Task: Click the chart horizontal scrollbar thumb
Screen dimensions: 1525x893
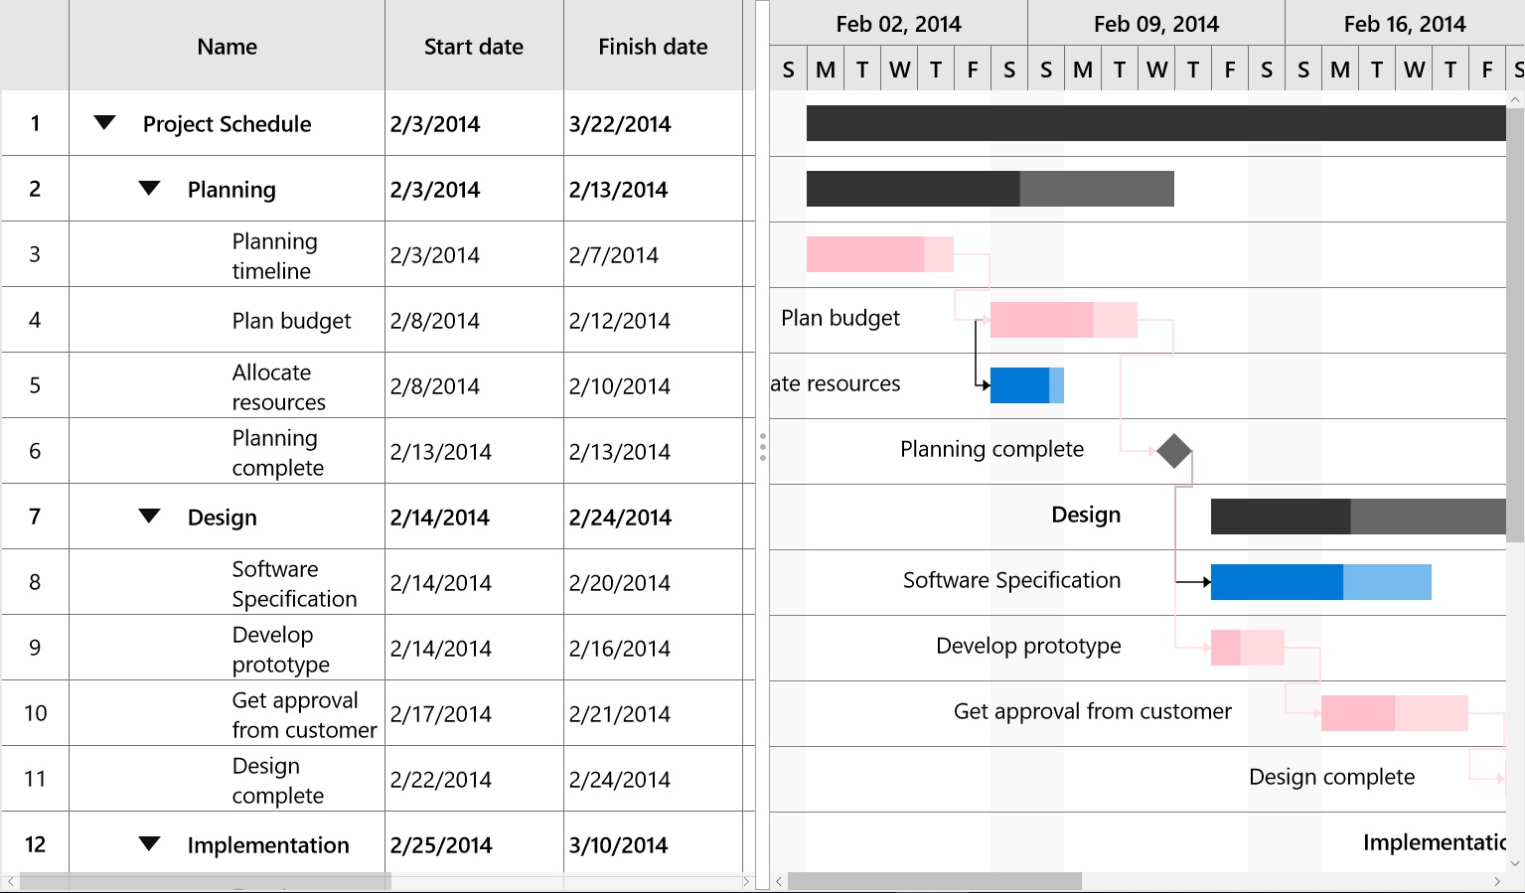Action: tap(935, 881)
